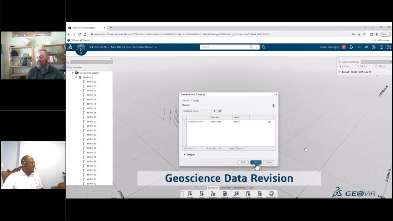The width and height of the screenshot is (393, 221).
Task: Switch to the View tab
Action: click(251, 188)
